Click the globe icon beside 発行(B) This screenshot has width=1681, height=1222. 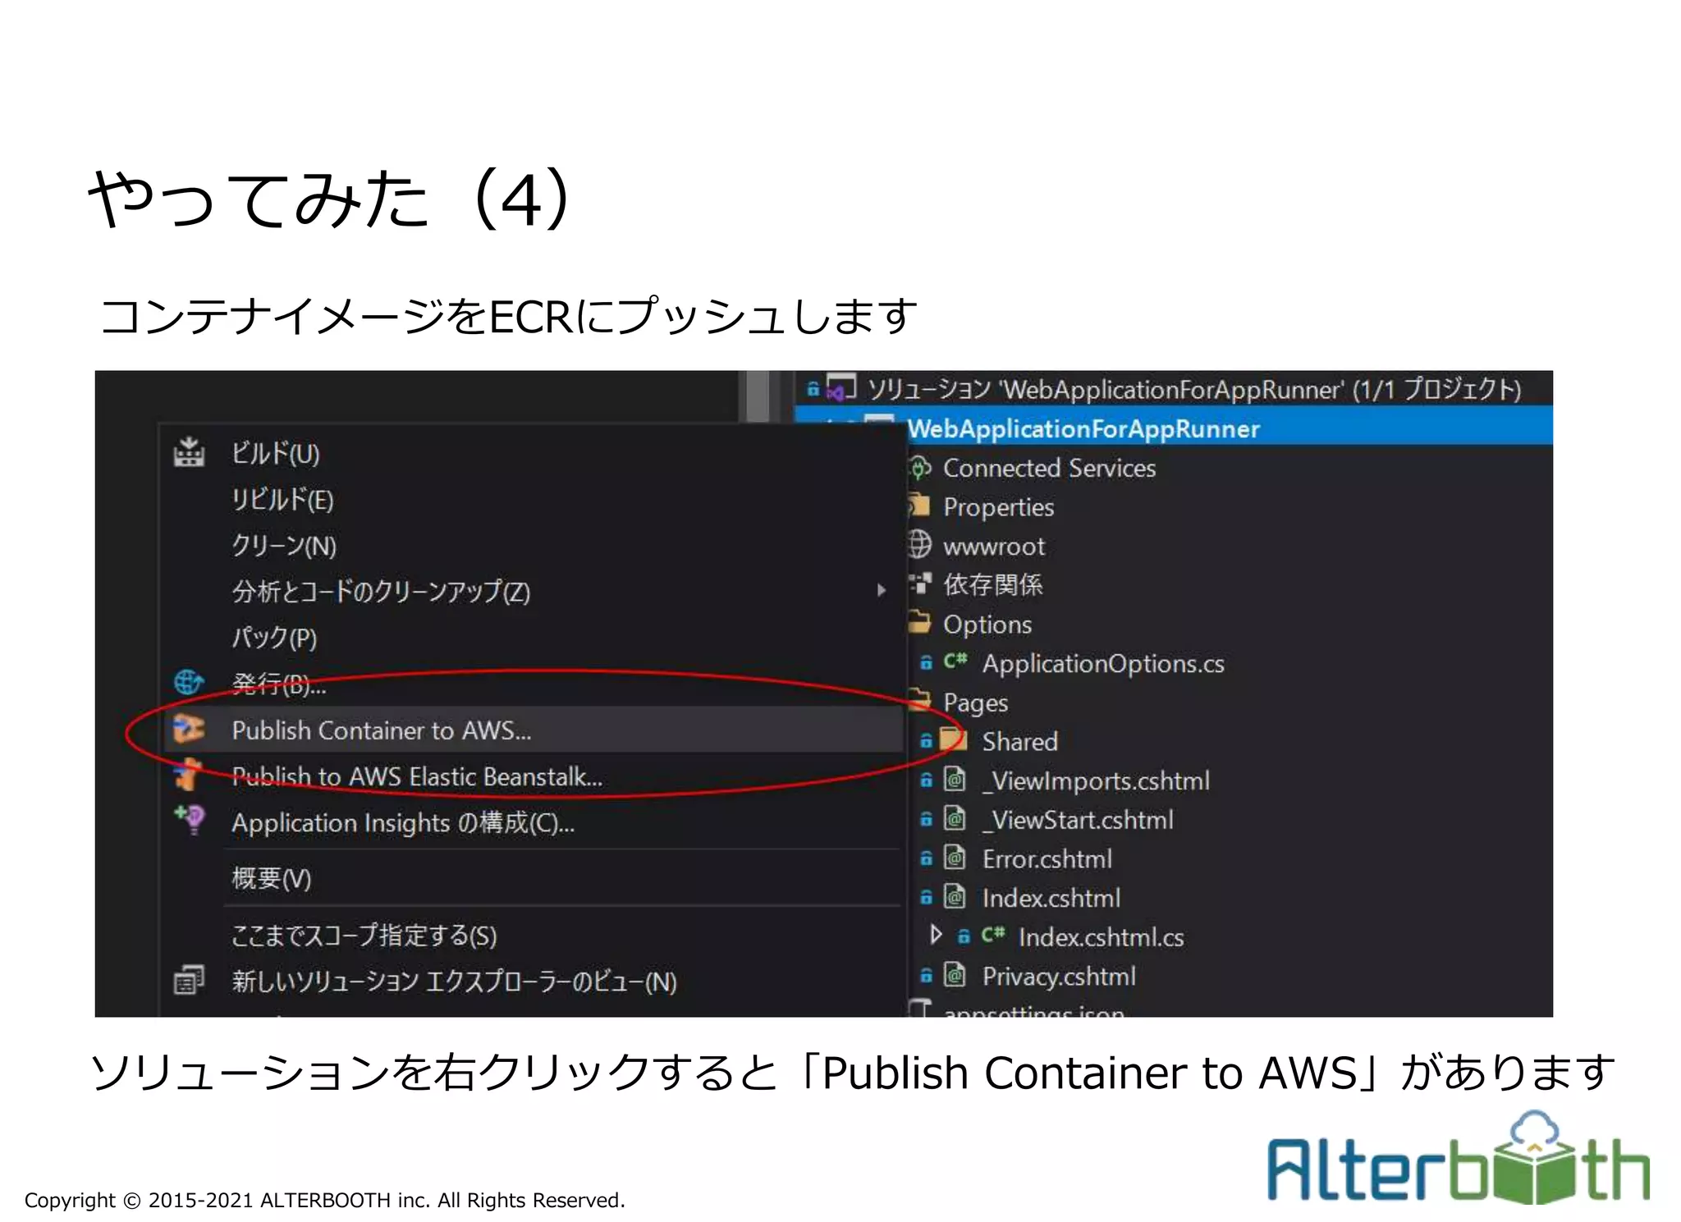(x=189, y=682)
